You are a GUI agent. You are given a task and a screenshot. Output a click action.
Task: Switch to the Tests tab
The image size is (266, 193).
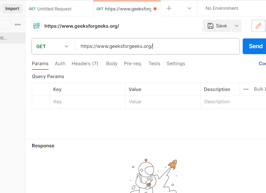click(x=154, y=64)
